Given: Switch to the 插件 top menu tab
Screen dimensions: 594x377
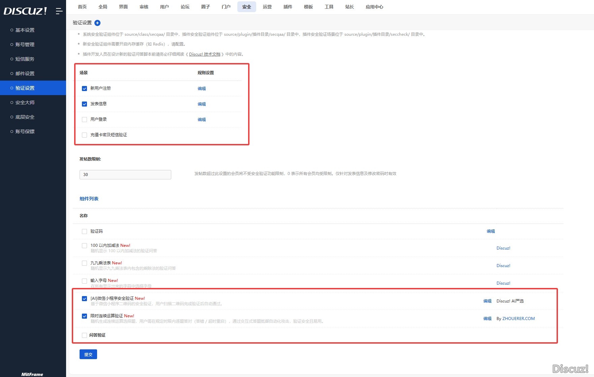Looking at the screenshot, I should 288,7.
